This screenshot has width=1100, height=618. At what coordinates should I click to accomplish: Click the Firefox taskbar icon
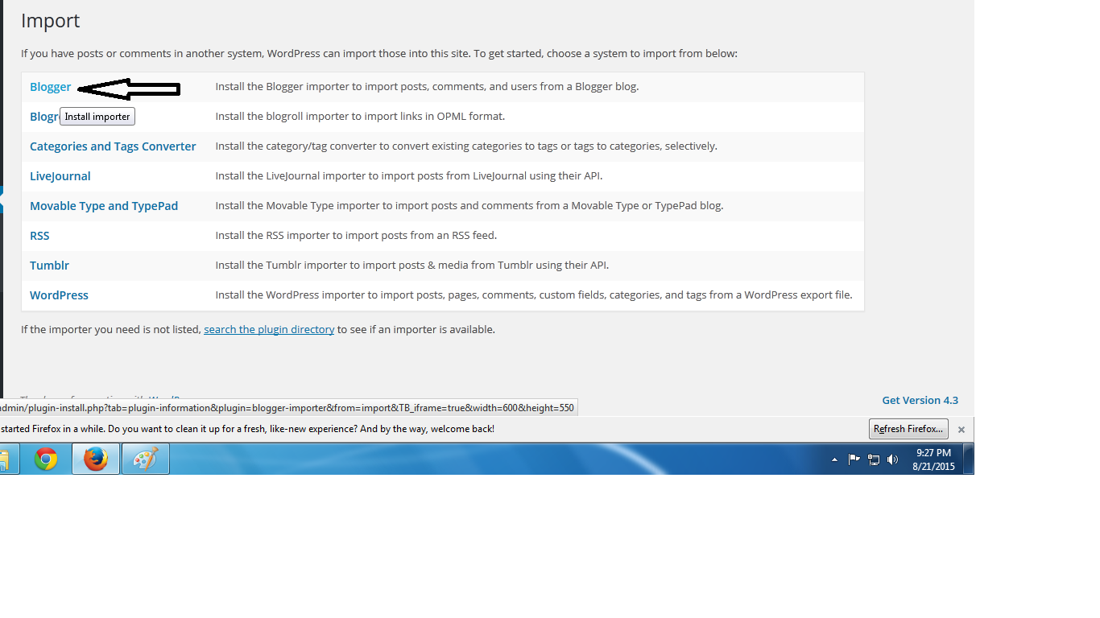(96, 459)
